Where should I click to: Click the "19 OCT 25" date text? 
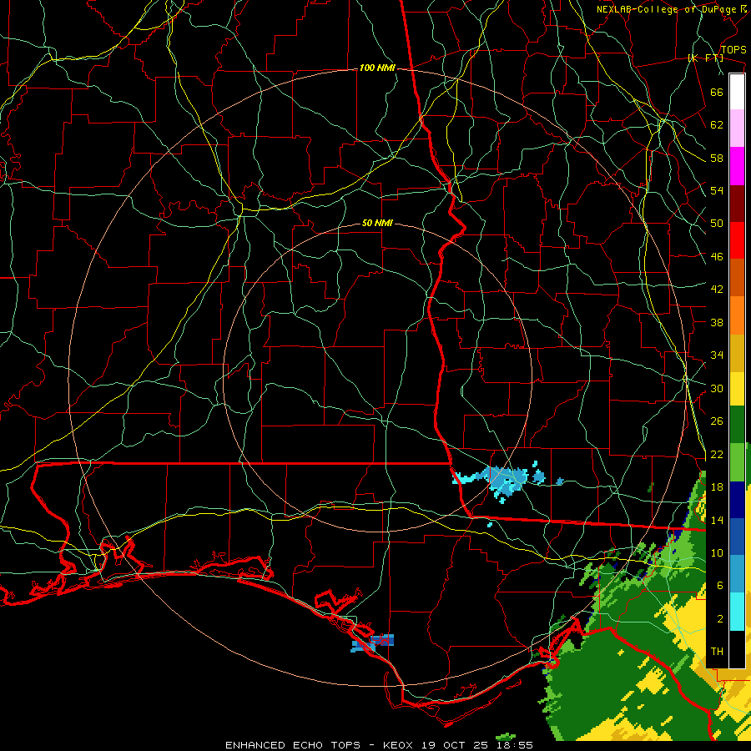(x=455, y=745)
